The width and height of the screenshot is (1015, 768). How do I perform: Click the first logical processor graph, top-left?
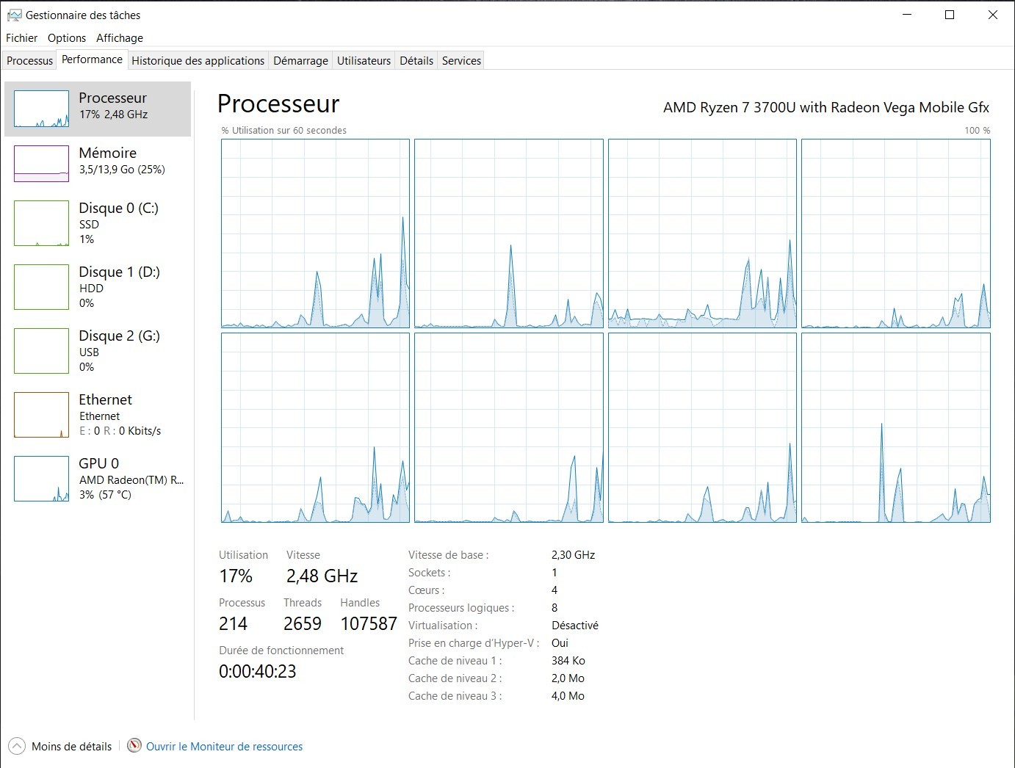315,233
